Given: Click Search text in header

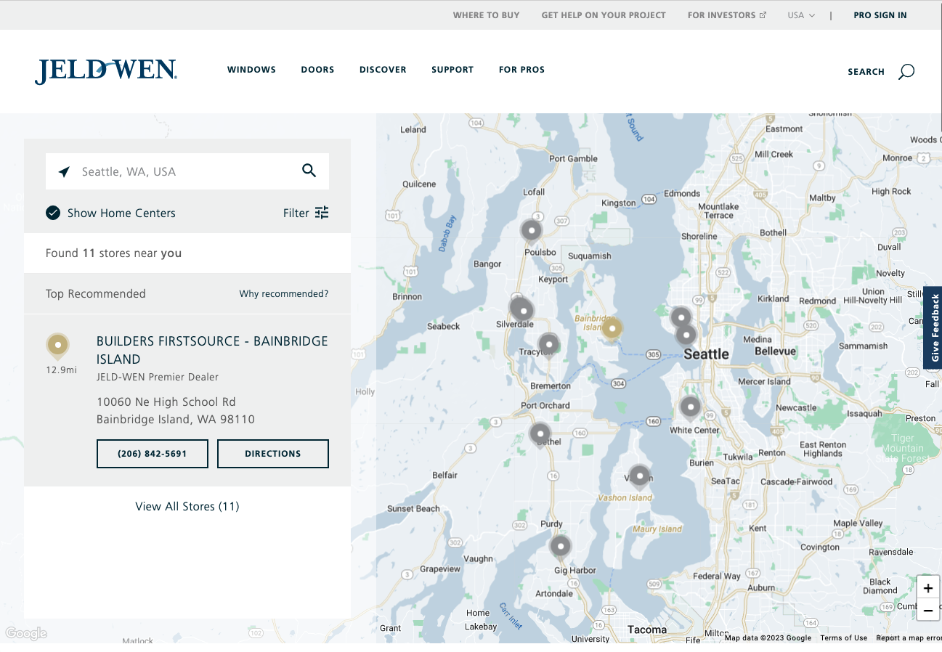Looking at the screenshot, I should (866, 72).
